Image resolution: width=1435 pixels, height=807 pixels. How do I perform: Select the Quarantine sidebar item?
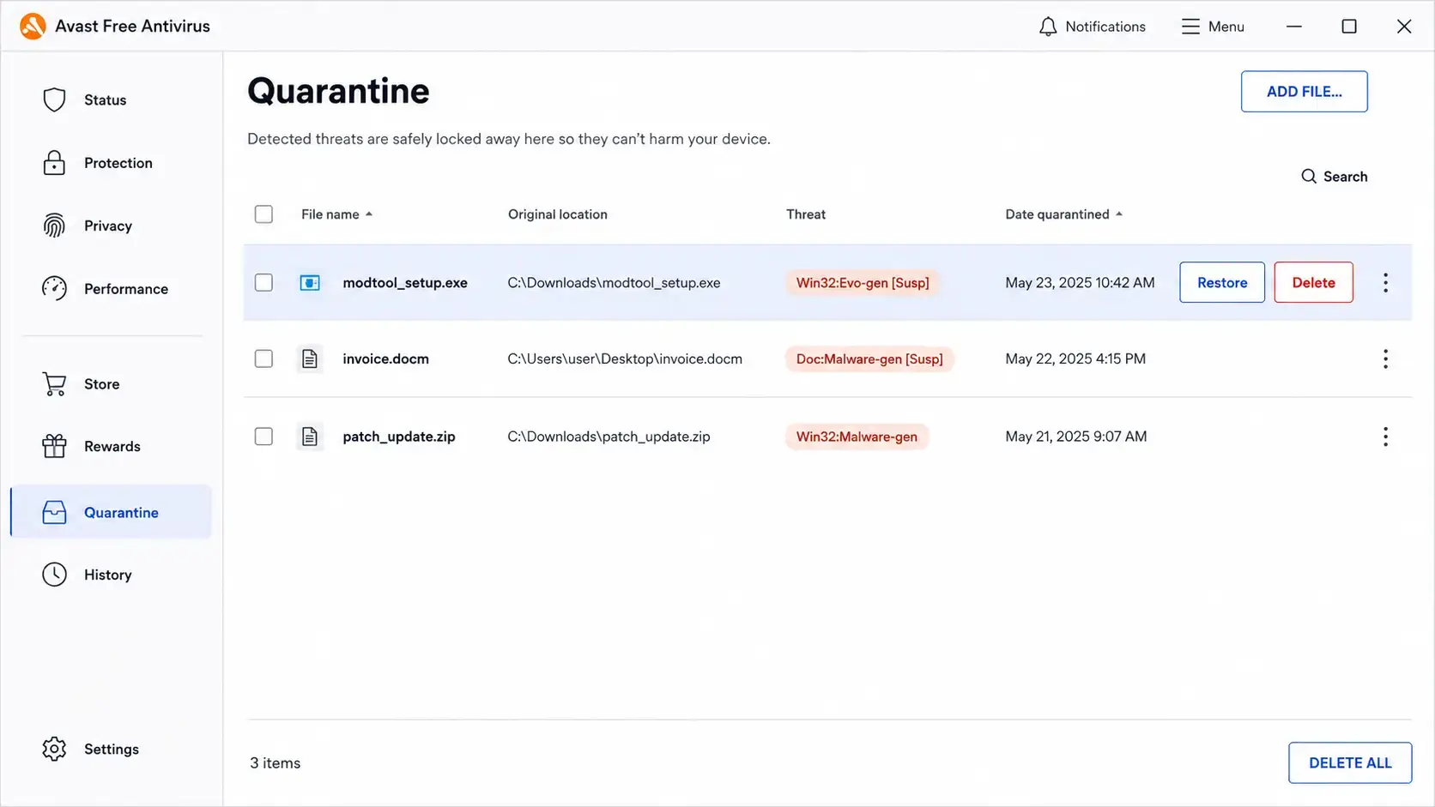tap(112, 512)
